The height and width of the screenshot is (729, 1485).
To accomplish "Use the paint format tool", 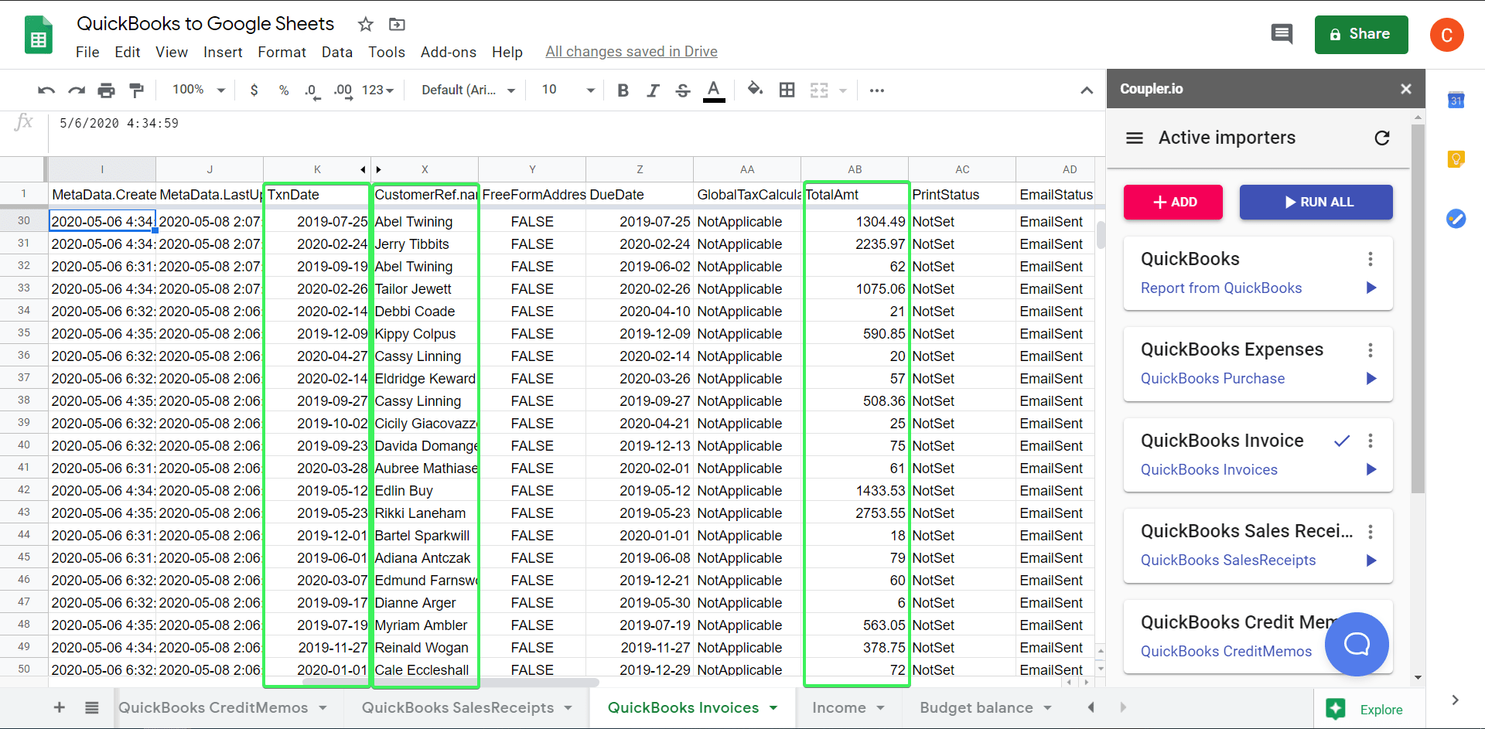I will tap(137, 90).
